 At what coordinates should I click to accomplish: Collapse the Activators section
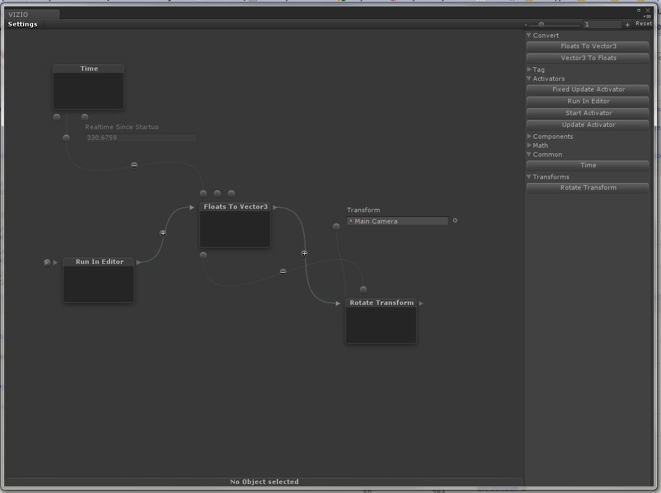coord(529,79)
